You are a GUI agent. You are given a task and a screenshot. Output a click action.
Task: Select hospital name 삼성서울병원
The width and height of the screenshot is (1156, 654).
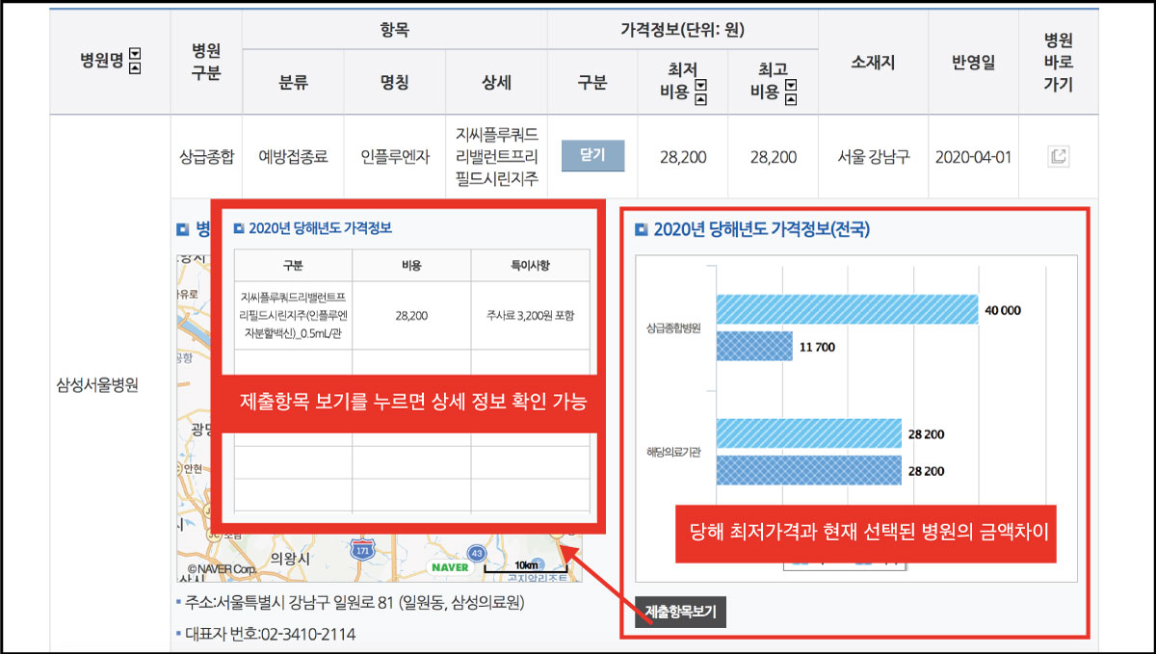click(97, 385)
